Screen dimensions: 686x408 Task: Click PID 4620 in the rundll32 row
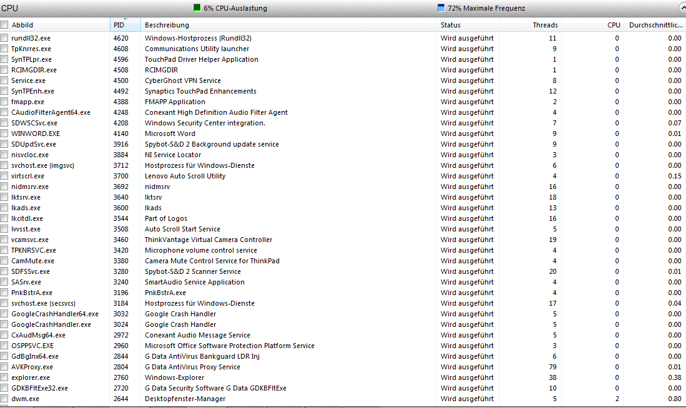(120, 38)
